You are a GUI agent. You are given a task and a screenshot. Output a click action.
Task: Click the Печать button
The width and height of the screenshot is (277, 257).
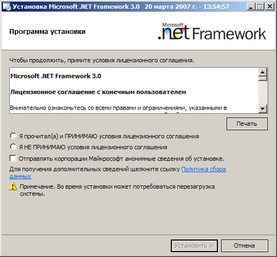point(247,124)
